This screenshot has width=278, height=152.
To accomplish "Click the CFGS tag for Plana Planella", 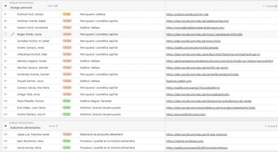I will [x=67, y=101].
